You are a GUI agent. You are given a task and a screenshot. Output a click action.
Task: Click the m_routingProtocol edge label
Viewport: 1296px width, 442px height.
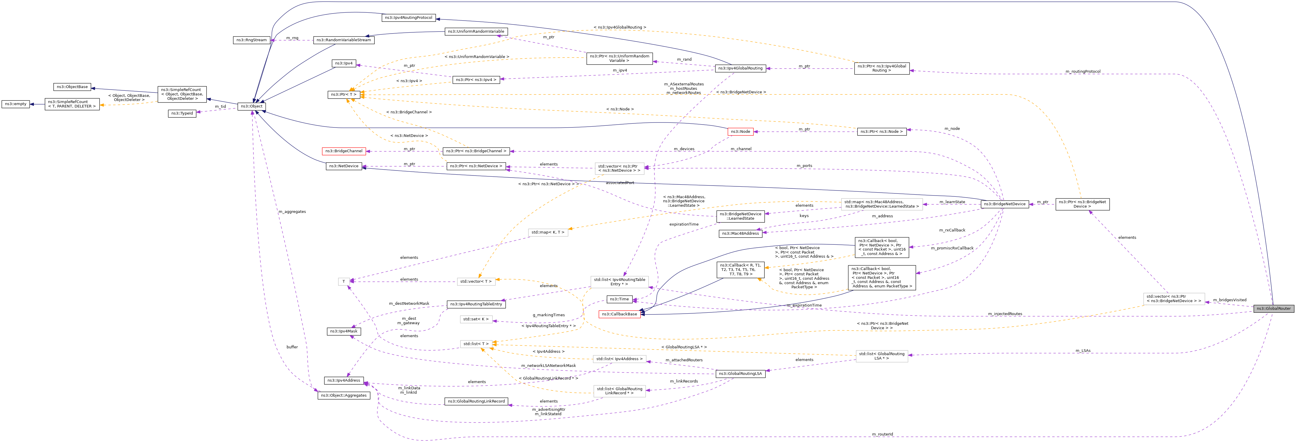pos(1083,71)
